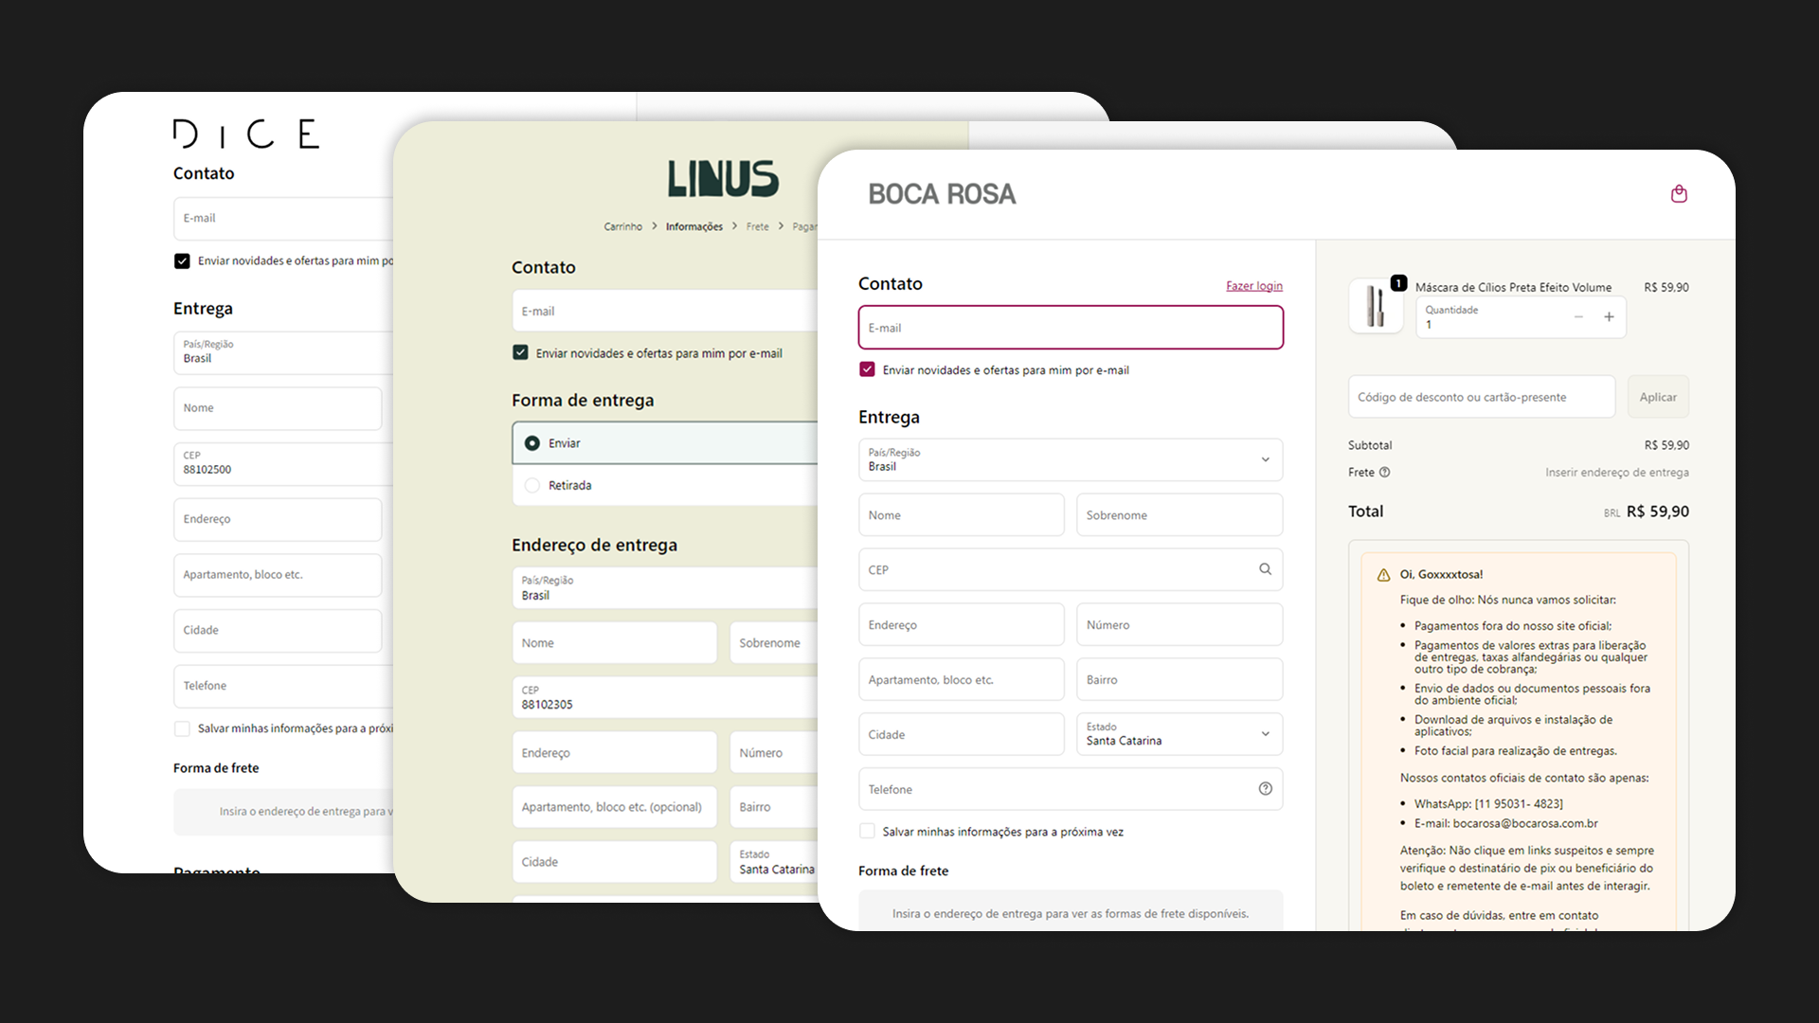Image resolution: width=1819 pixels, height=1023 pixels.
Task: Increase quantity with the plus icon
Action: (1609, 317)
